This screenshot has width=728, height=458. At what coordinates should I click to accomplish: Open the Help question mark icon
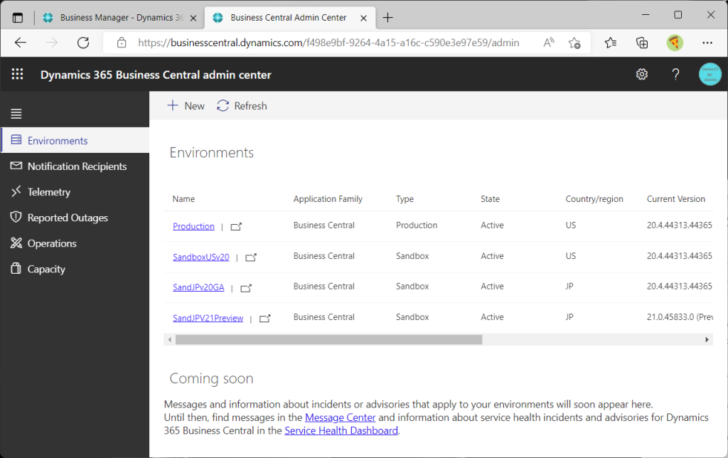coord(675,75)
